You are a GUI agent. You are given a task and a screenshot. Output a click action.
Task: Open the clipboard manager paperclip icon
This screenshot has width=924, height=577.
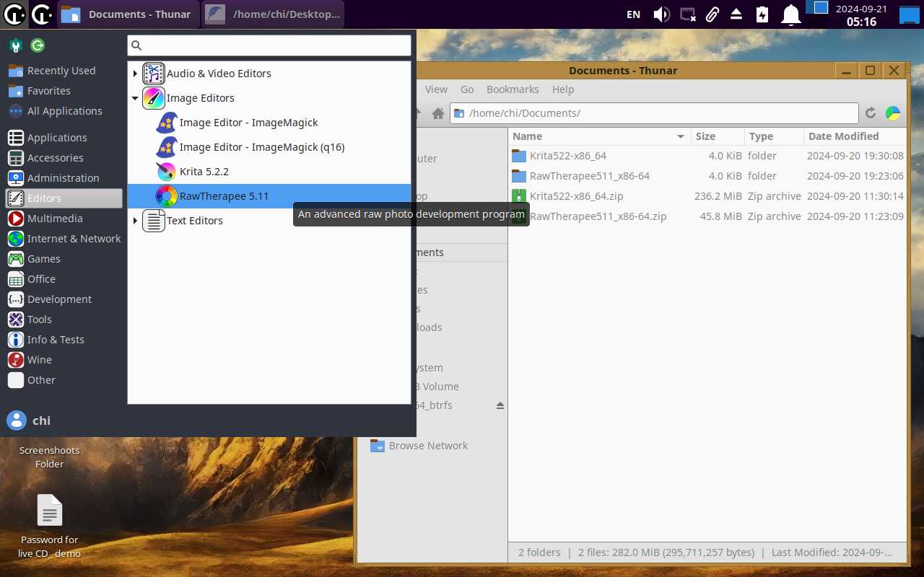coord(712,14)
